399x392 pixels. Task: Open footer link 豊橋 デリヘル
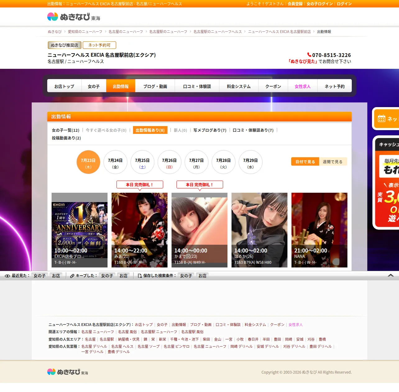click(x=119, y=352)
